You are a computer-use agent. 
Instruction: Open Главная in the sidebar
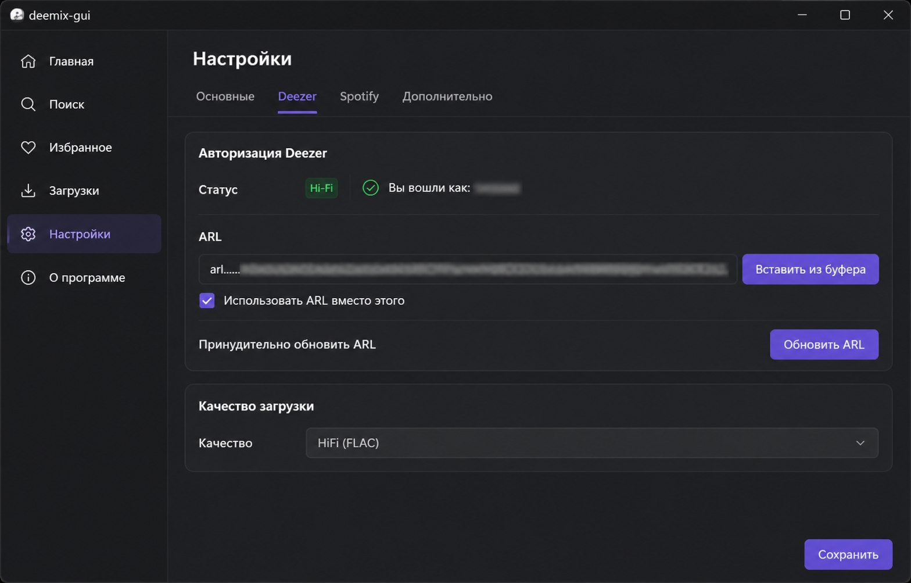tap(84, 61)
